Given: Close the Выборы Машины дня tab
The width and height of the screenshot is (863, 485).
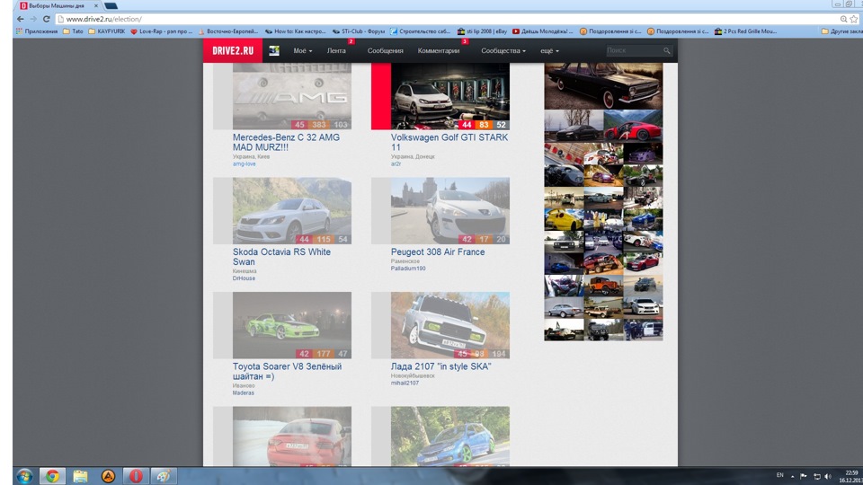Looking at the screenshot, I should 96,5.
